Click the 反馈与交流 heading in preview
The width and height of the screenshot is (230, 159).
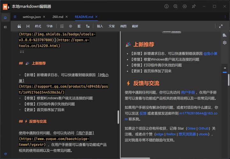pos(146,83)
